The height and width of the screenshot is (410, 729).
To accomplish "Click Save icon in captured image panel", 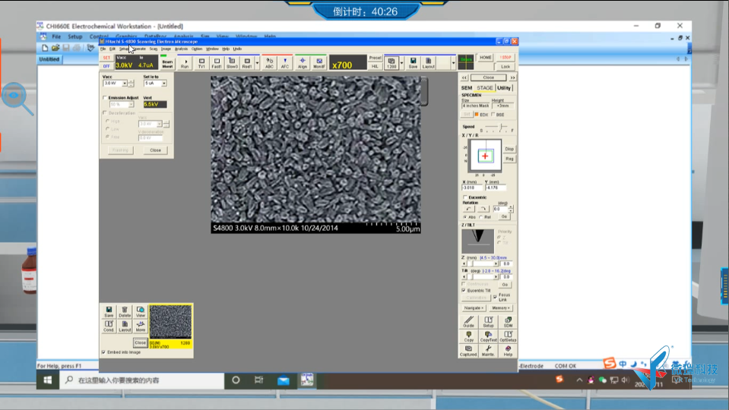I will [109, 311].
